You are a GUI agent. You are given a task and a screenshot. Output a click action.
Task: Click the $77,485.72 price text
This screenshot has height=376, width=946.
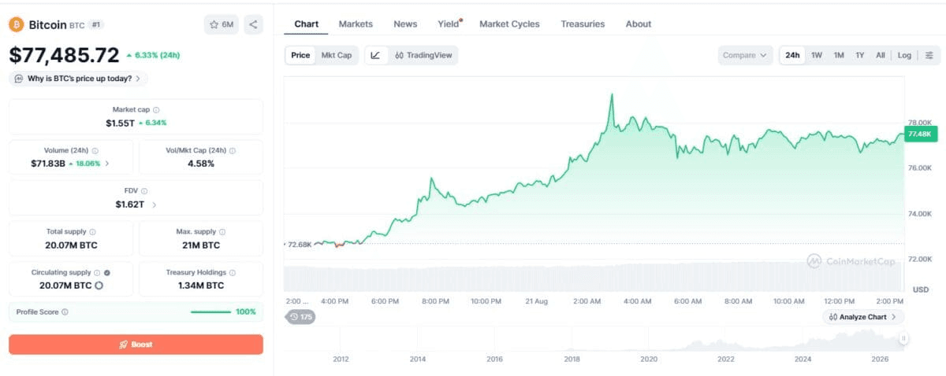pyautogui.click(x=64, y=55)
